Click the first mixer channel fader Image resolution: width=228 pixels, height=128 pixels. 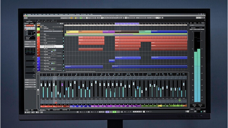41,85
